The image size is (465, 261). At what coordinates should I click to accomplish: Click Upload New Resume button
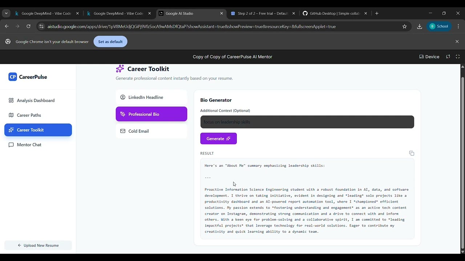[x=38, y=245]
